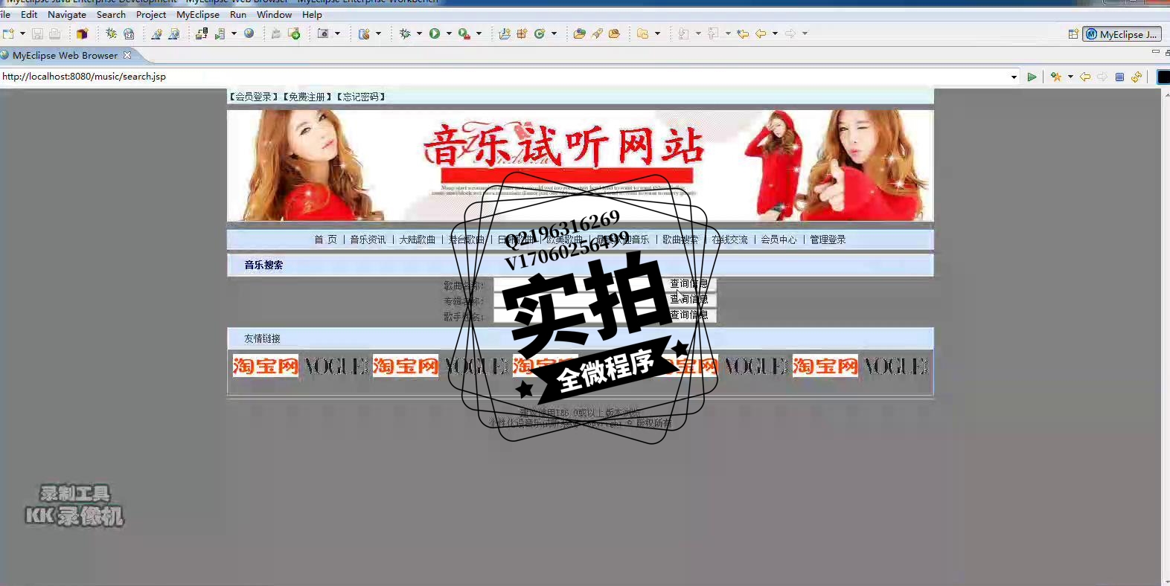Open the Window menu
Viewport: 1170px width, 586px height.
274,14
